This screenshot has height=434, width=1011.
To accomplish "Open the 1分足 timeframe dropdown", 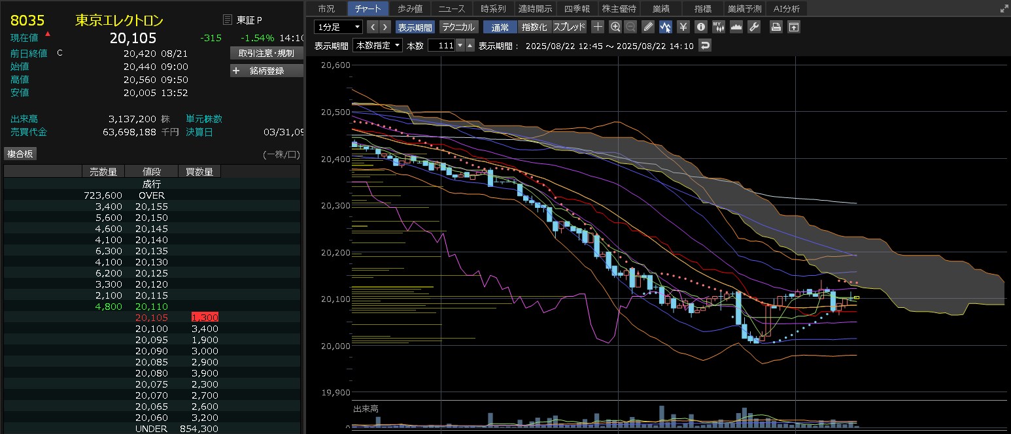I will pyautogui.click(x=338, y=27).
